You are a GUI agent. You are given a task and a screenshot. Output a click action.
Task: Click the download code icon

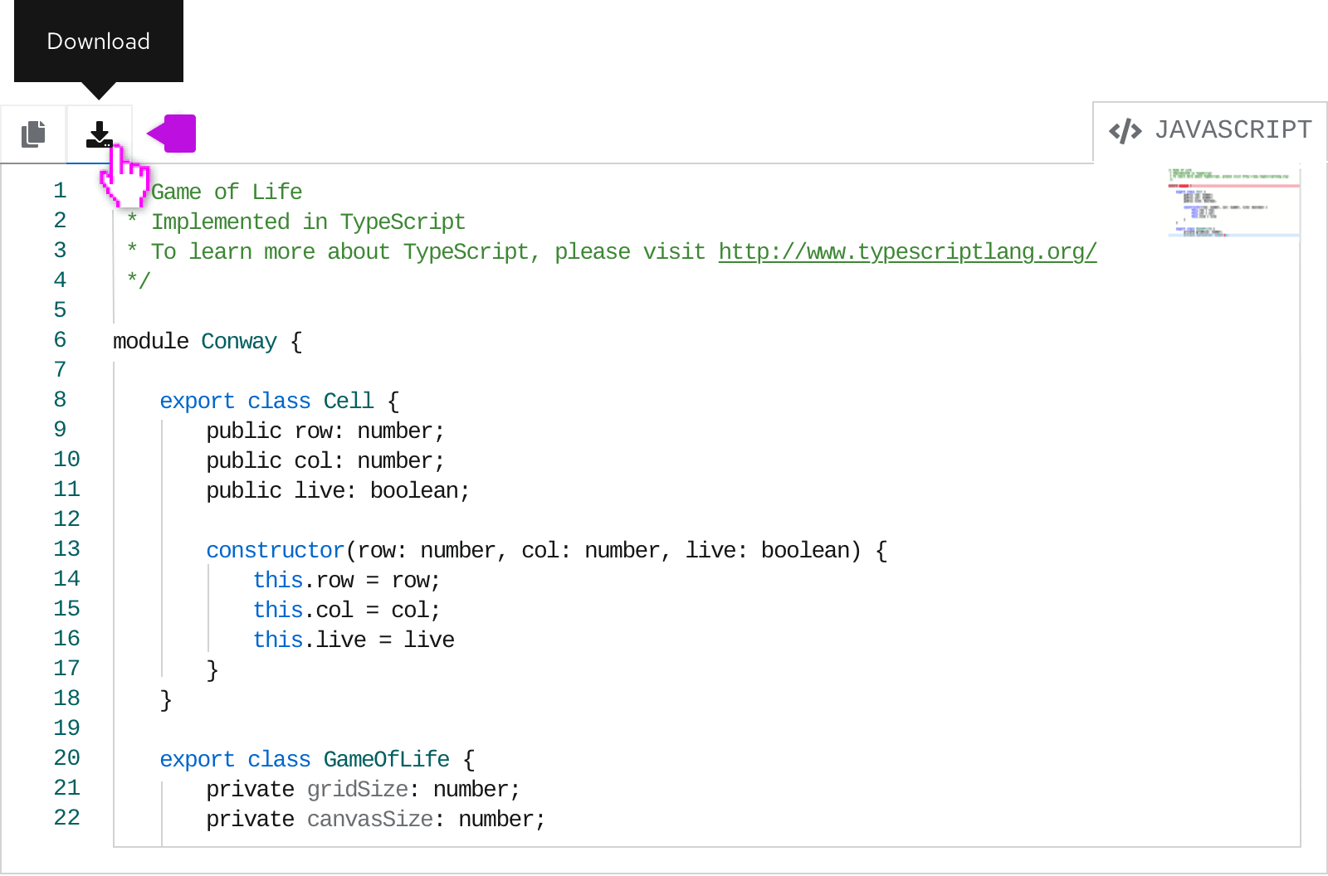click(99, 134)
